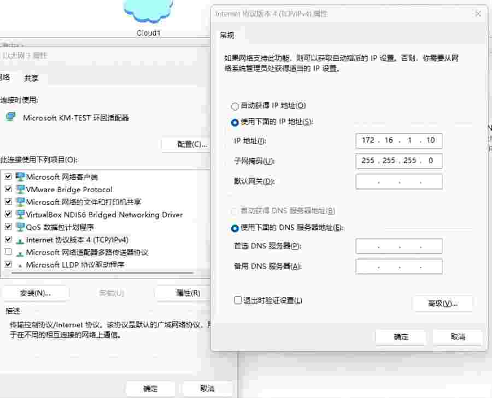
Task: Close the TCP/IPv4 properties dialog
Action: (478, 14)
